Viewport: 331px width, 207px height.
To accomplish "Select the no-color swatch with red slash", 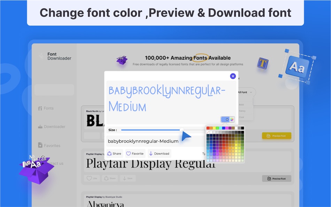I will click(208, 132).
